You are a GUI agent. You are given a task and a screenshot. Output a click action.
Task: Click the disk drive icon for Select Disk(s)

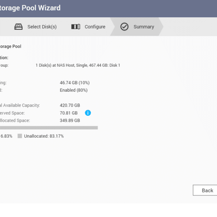19,27
